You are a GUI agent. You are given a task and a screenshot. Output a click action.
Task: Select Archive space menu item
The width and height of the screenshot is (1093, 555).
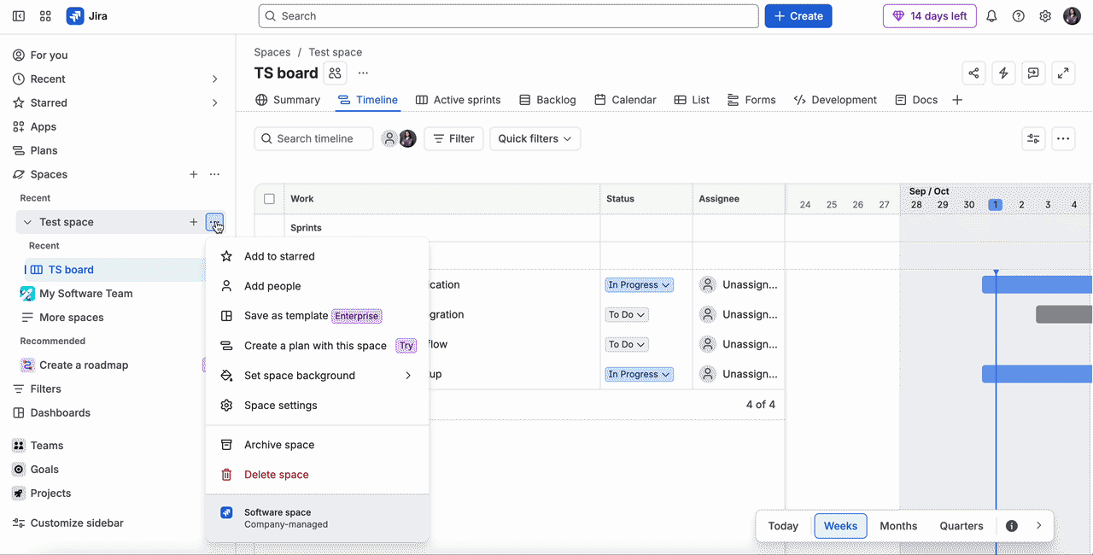pos(318,445)
